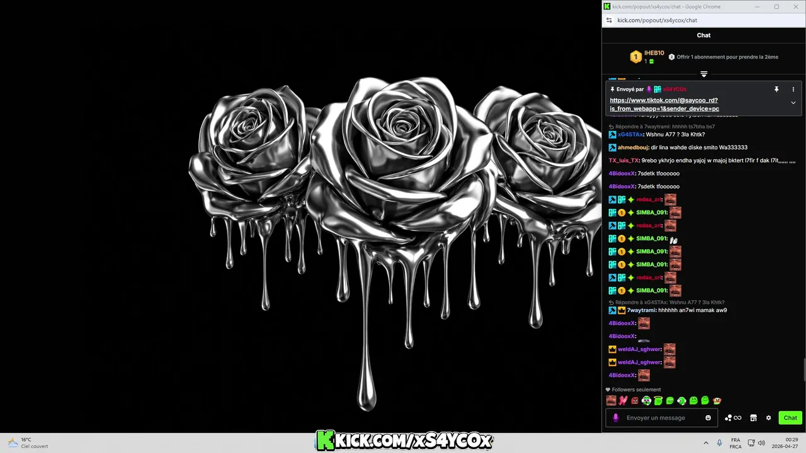806x453 pixels.
Task: Focus the 'Envoyer un message' input field
Action: click(x=662, y=418)
